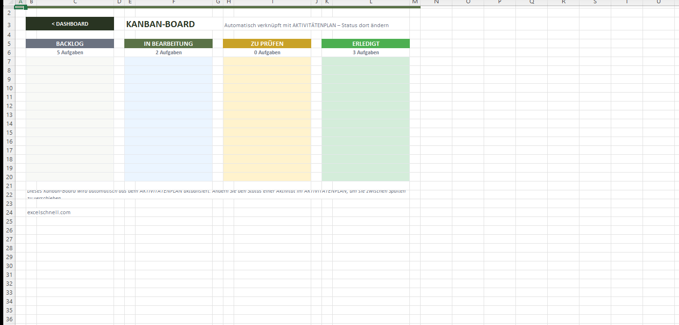Click the column P header
Image resolution: width=679 pixels, height=325 pixels.
click(x=500, y=2)
